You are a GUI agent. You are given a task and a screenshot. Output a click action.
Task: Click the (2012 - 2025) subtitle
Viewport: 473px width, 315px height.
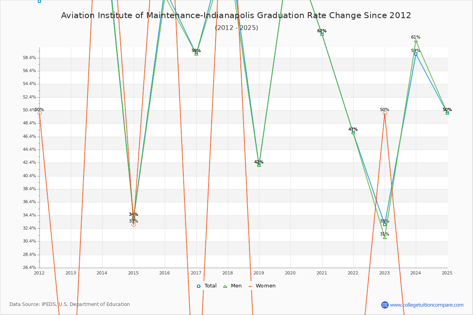(x=236, y=28)
